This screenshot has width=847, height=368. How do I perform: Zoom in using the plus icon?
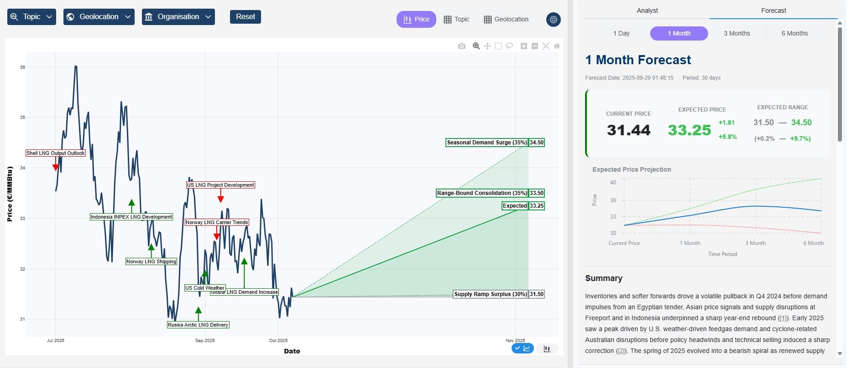pos(524,46)
